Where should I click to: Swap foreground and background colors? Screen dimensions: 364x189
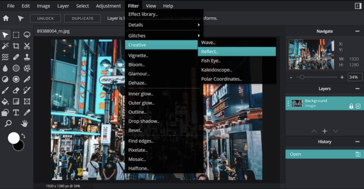point(23,136)
